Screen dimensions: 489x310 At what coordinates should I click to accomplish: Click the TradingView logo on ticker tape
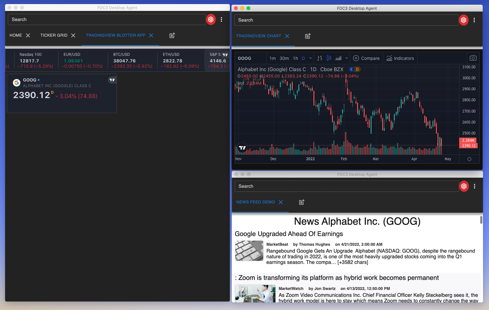225,55
